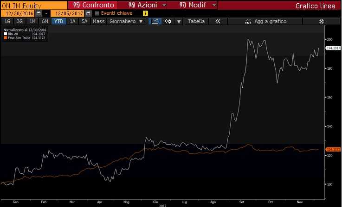Click the 194.1017 price tag on axis
The width and height of the screenshot is (342, 207).
[x=333, y=48]
